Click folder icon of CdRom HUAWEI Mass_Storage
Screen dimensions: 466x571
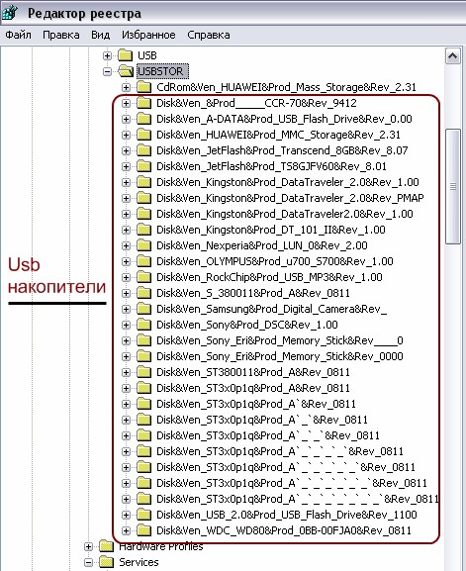(144, 87)
